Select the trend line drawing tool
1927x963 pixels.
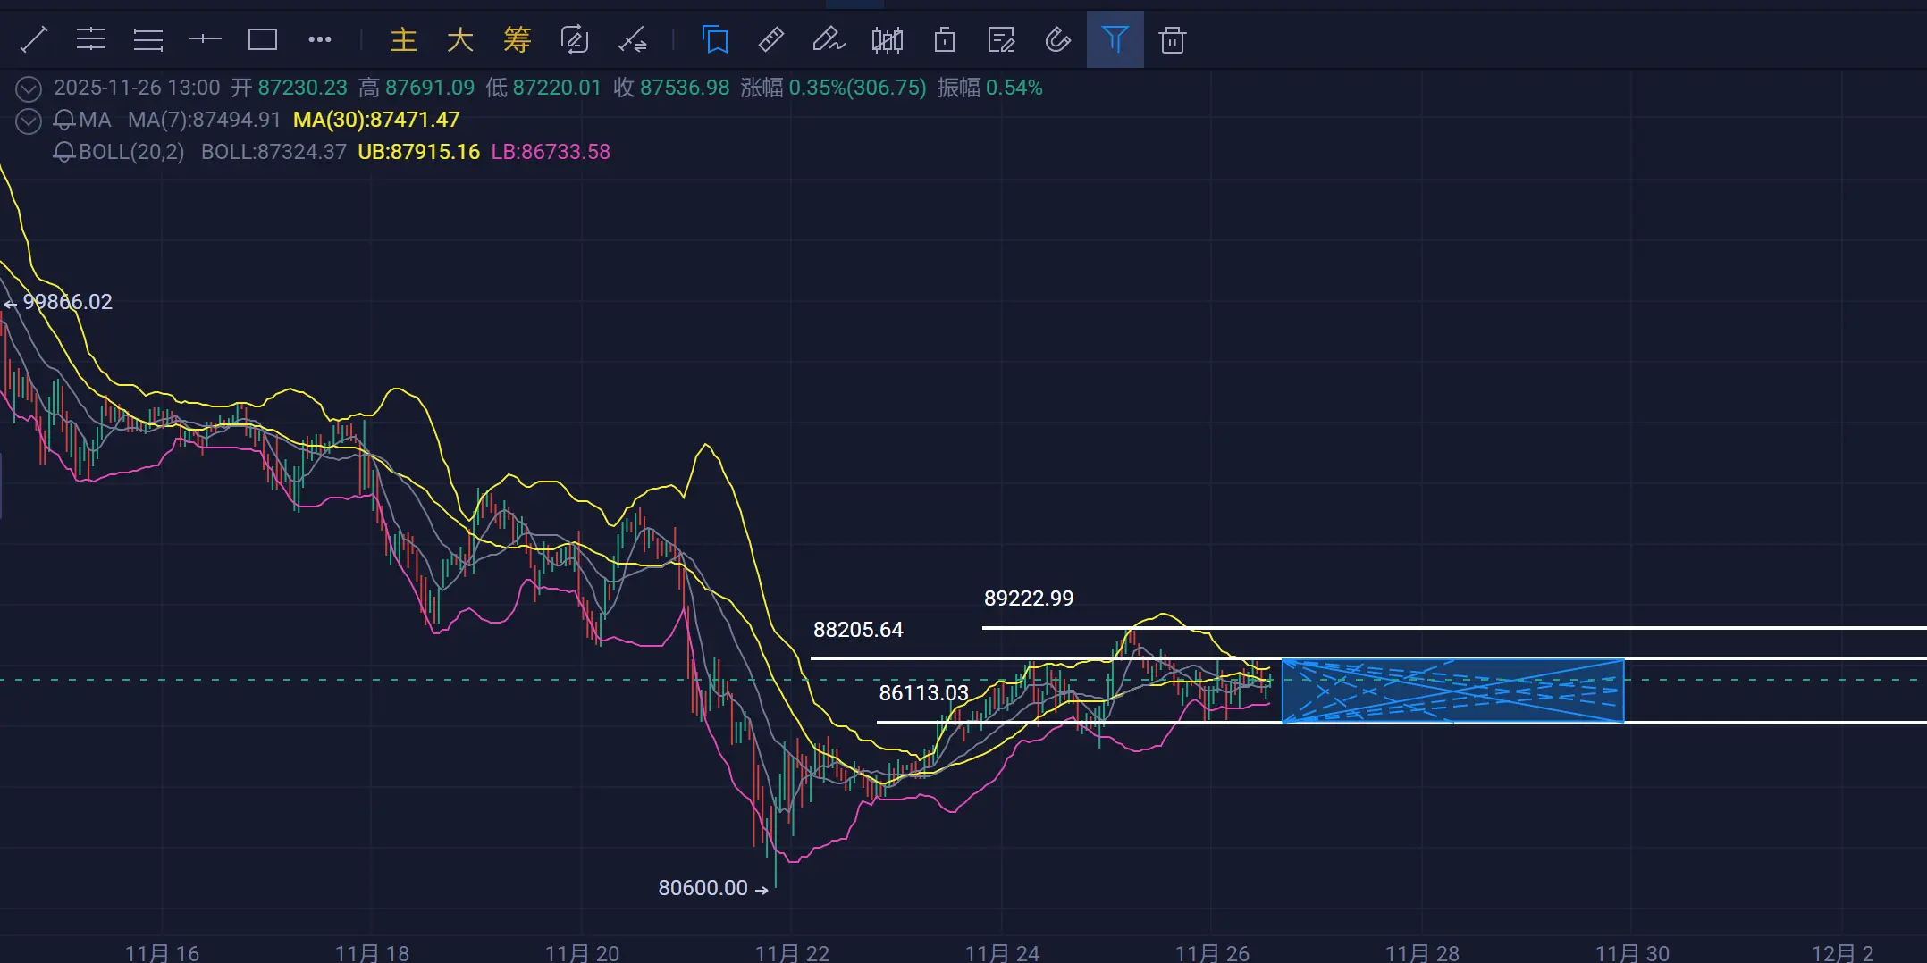pyautogui.click(x=34, y=40)
